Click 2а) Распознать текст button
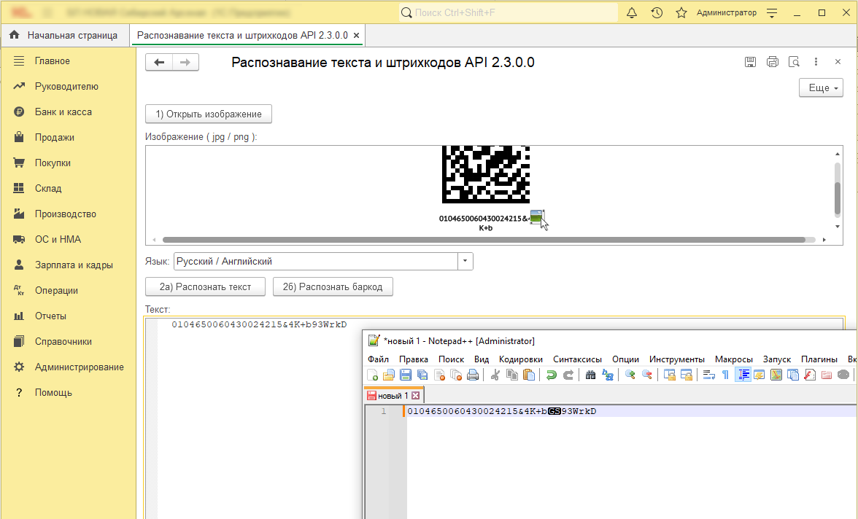 tap(205, 286)
